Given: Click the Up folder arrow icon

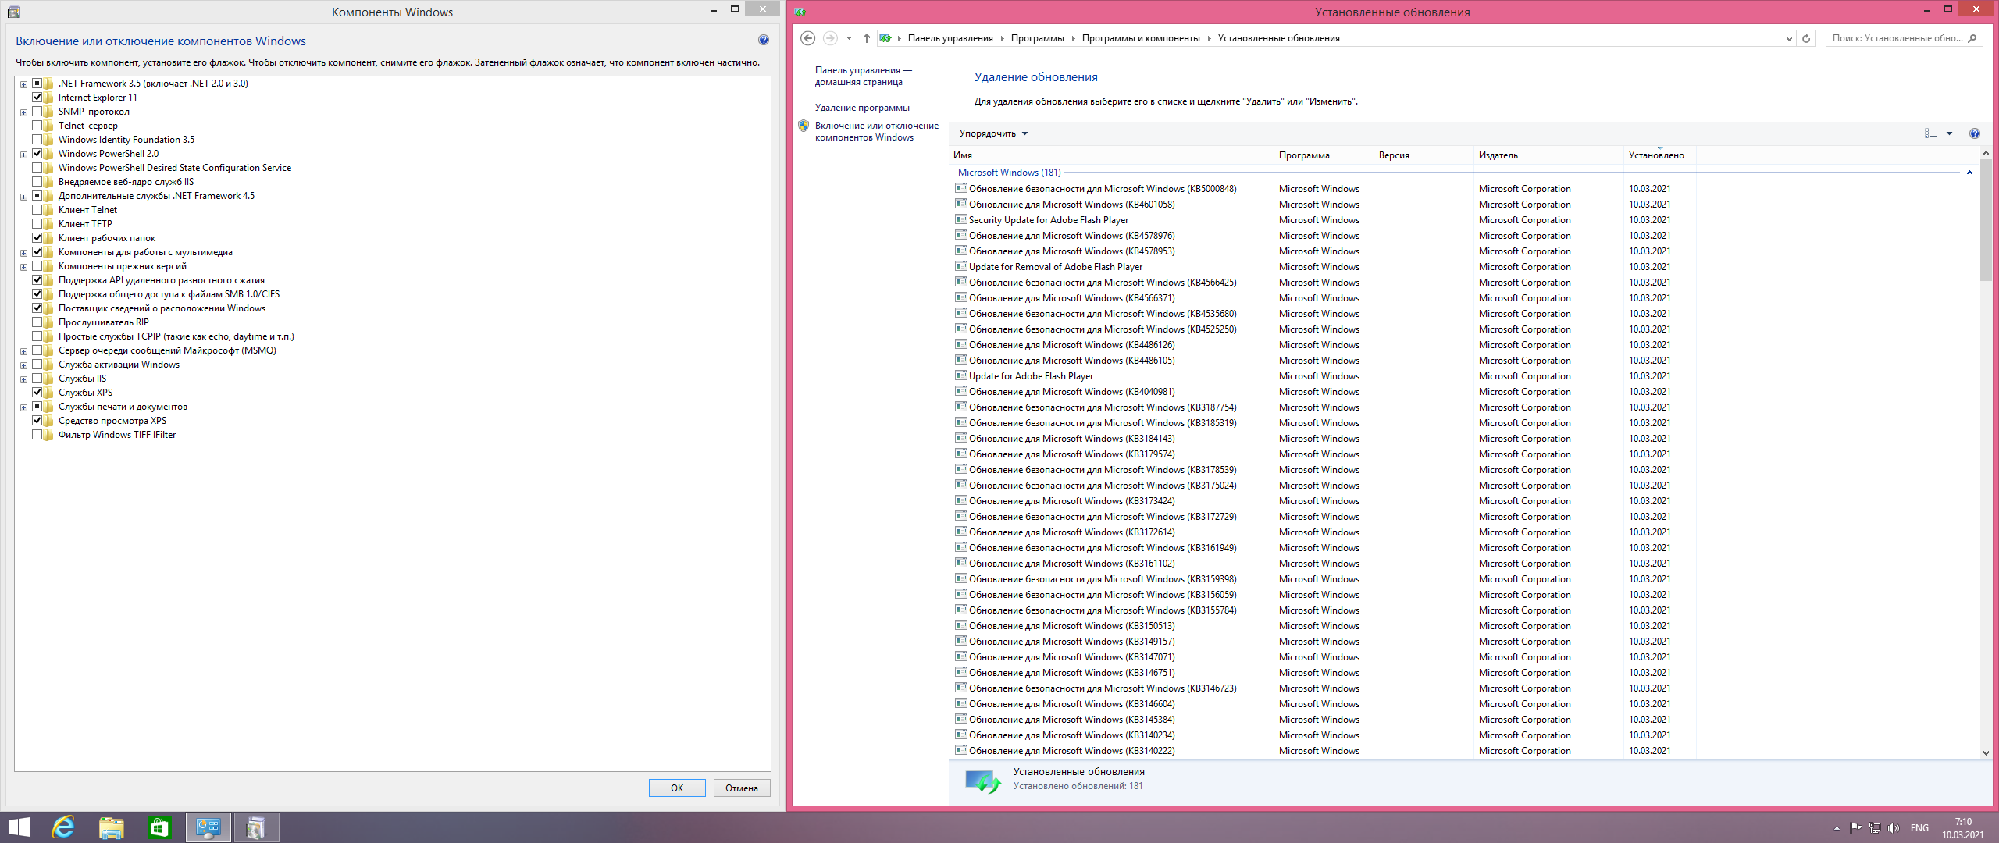Looking at the screenshot, I should [867, 38].
